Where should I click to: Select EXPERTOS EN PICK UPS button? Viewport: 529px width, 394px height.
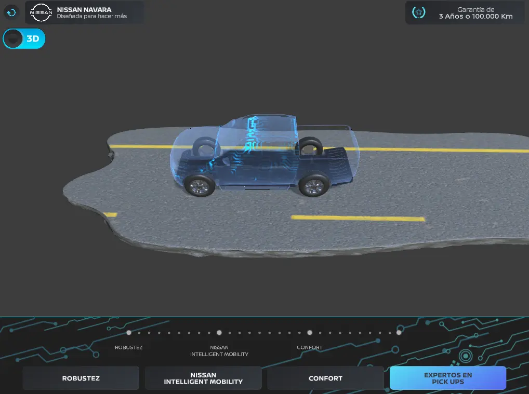point(448,378)
